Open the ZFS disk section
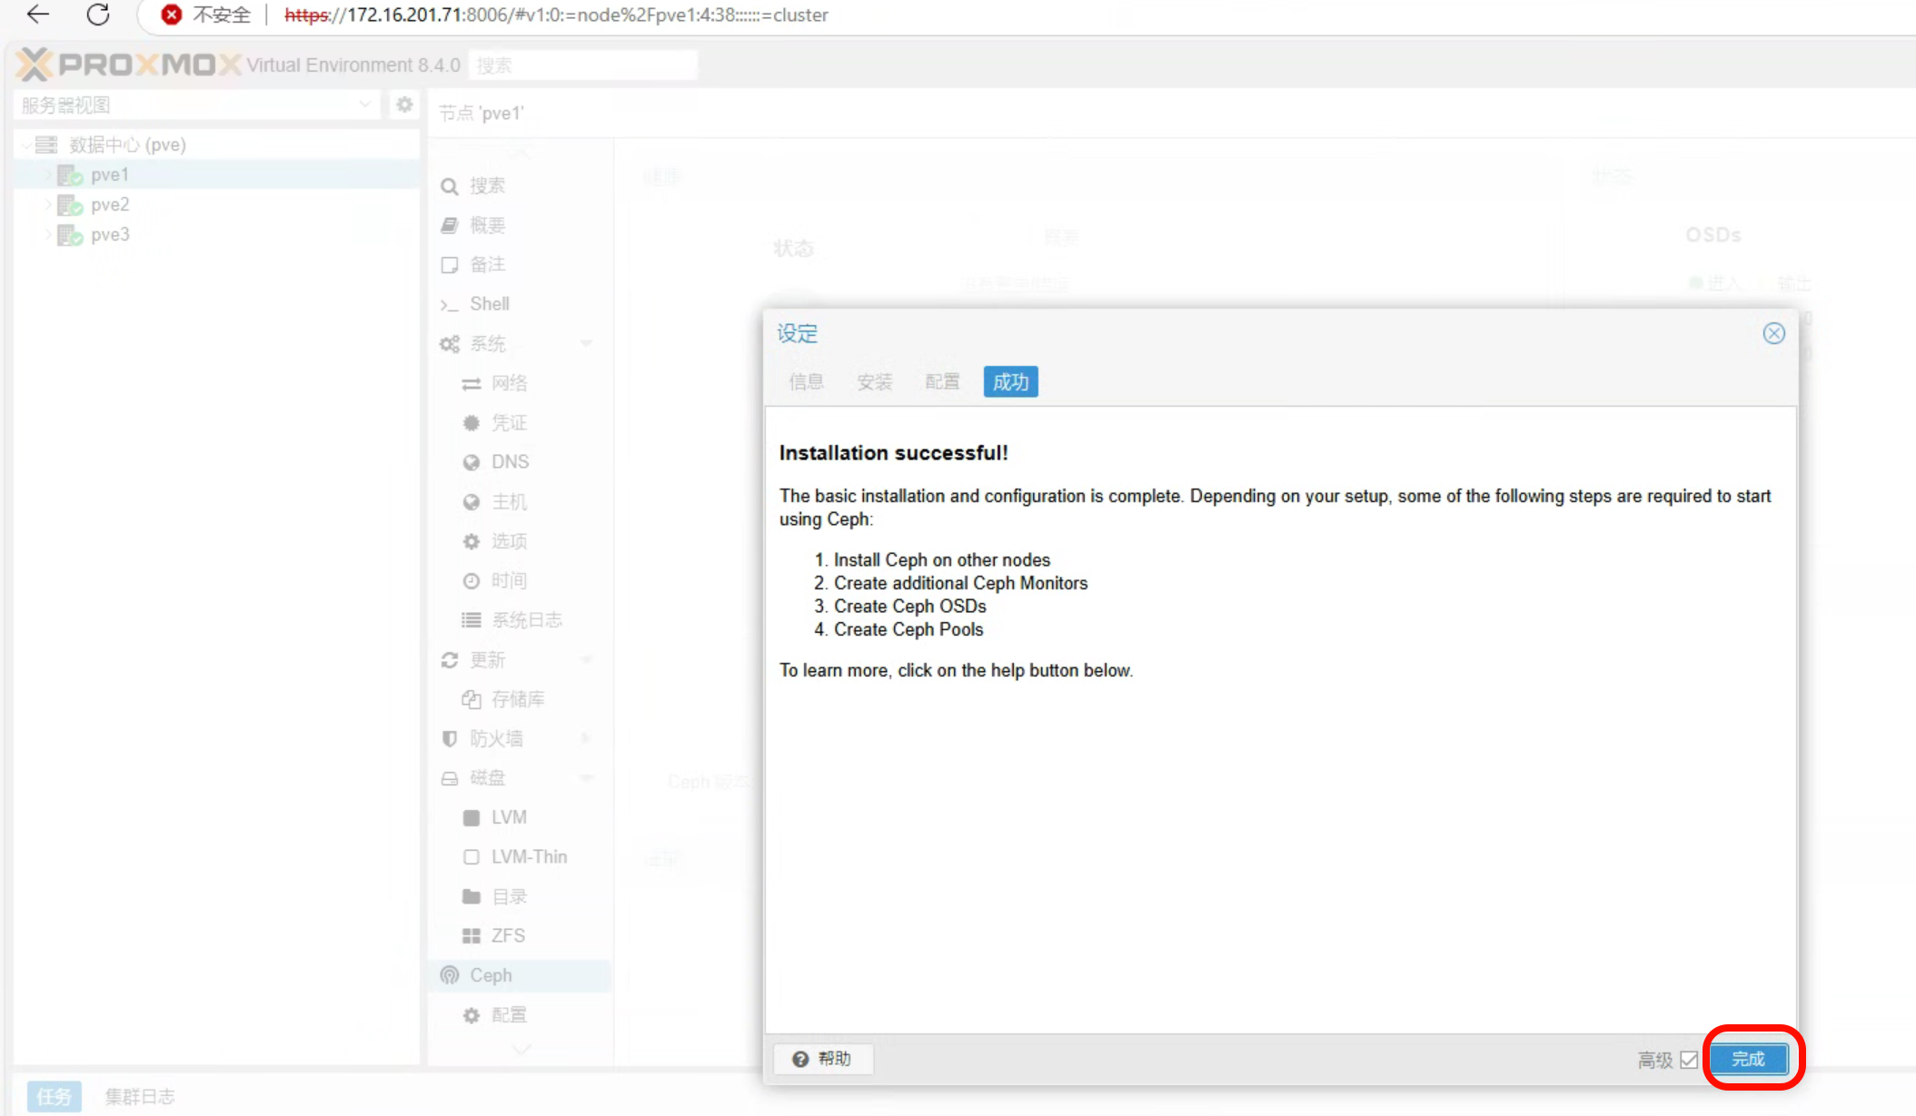This screenshot has width=1916, height=1116. click(508, 935)
